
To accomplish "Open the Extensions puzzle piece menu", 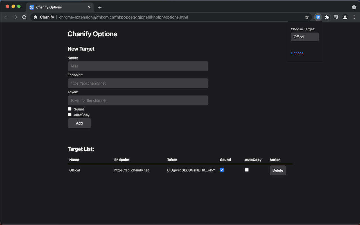I will click(x=327, y=17).
